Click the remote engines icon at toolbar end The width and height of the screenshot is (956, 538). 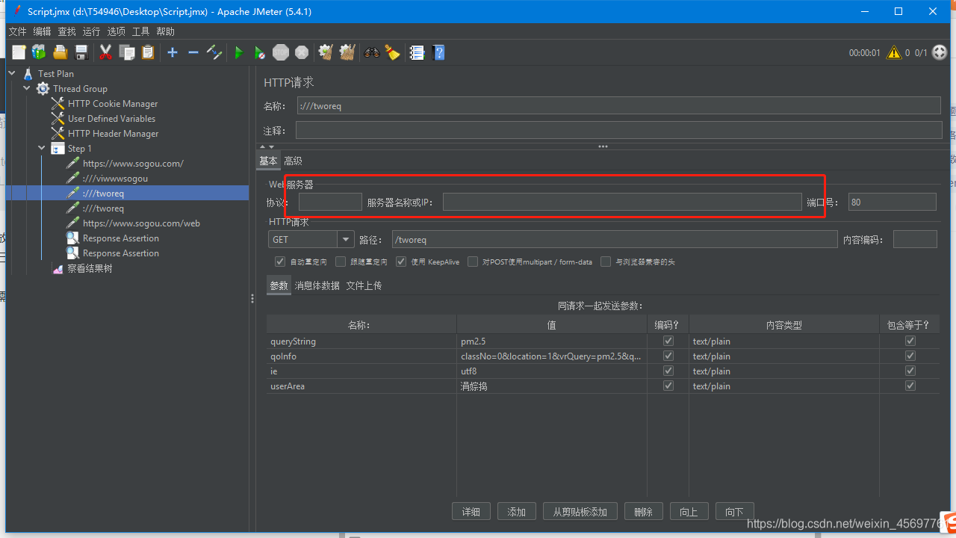click(x=940, y=52)
